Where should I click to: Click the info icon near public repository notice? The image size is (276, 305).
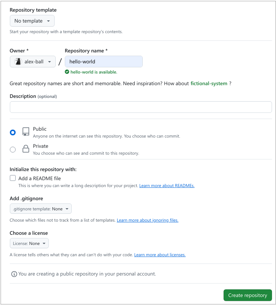tap(14, 274)
